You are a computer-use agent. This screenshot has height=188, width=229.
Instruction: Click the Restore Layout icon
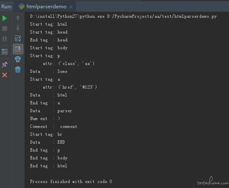pyautogui.click(x=5, y=52)
